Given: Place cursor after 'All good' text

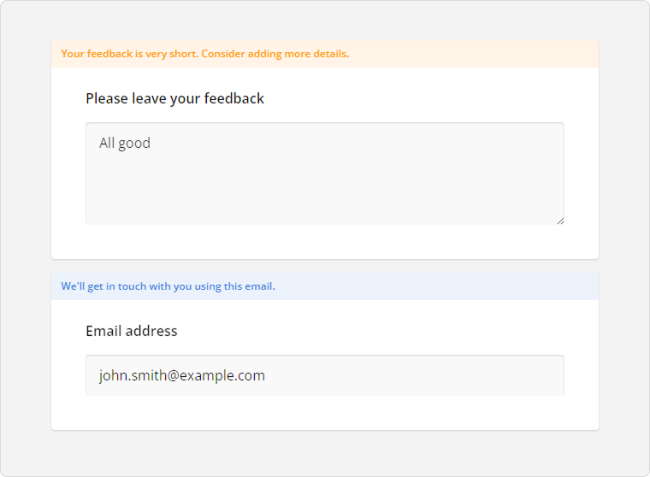Looking at the screenshot, I should (x=151, y=143).
